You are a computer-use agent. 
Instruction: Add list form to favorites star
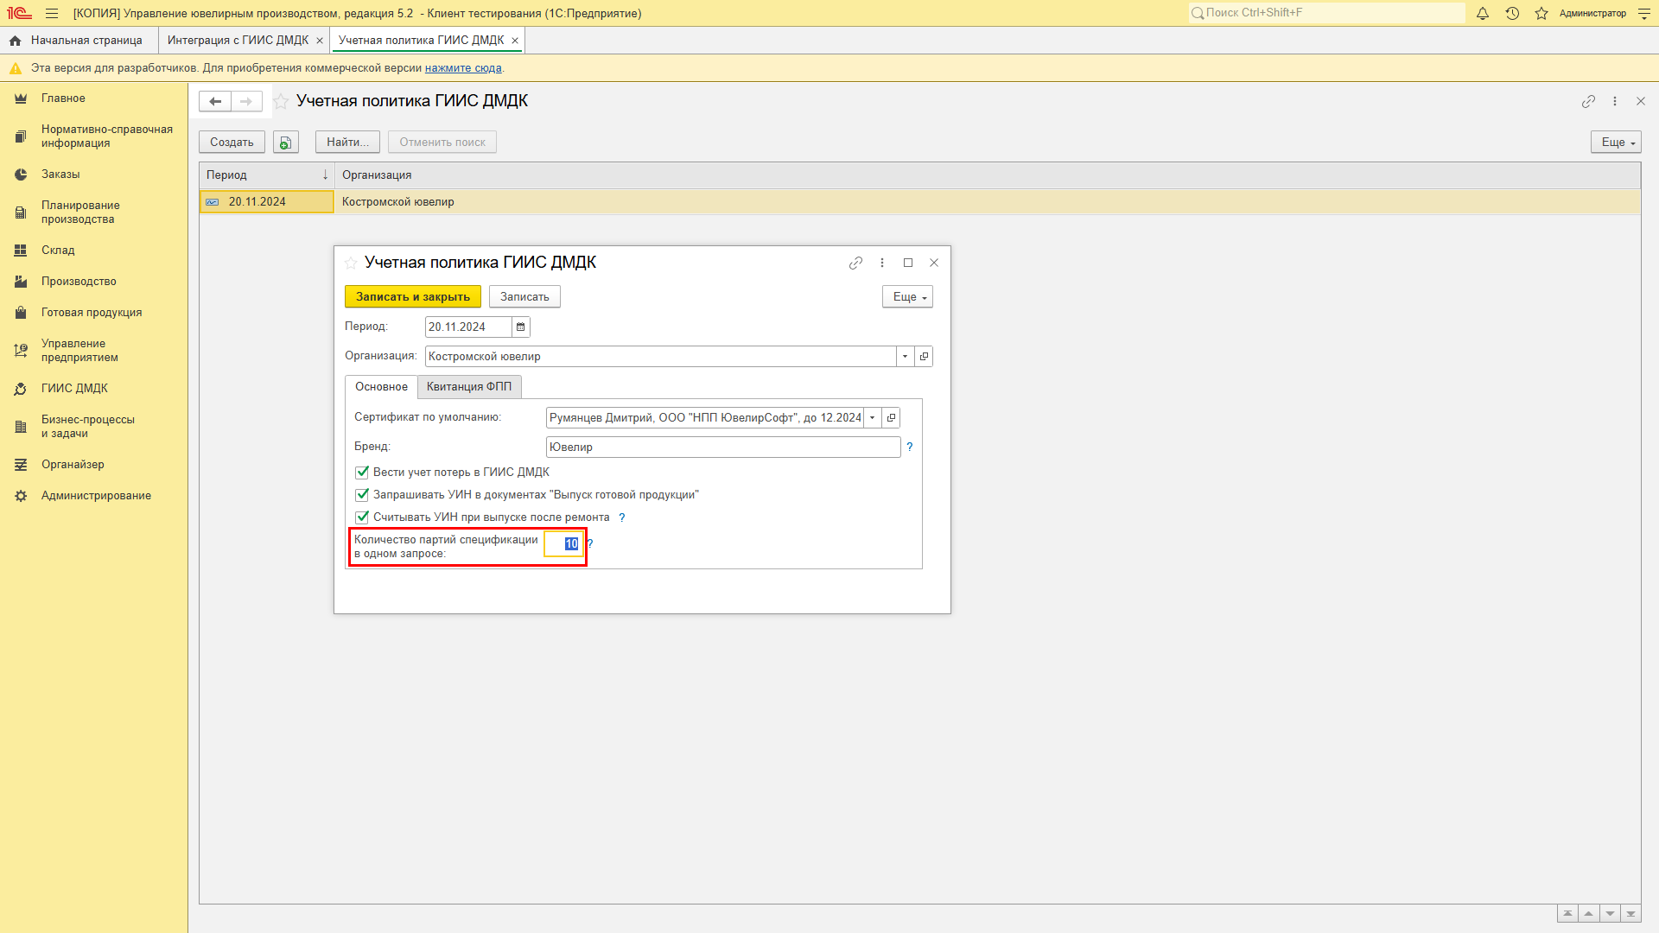tap(281, 101)
